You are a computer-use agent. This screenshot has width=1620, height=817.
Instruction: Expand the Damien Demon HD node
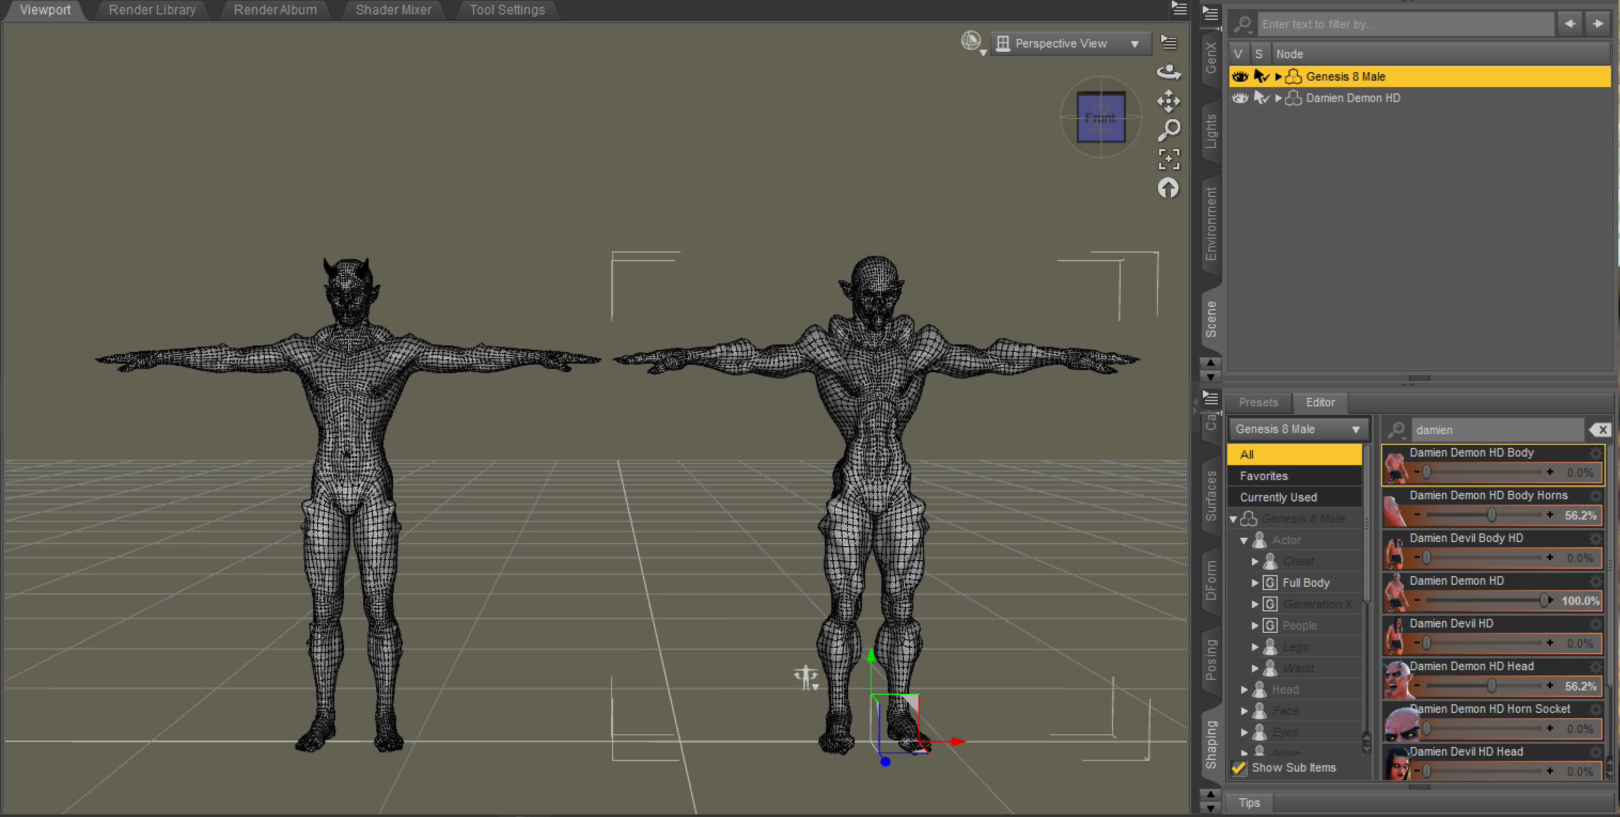coord(1278,98)
